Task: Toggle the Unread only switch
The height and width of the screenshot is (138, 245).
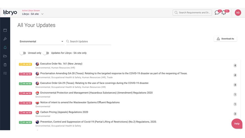Action: pyautogui.click(x=23, y=53)
